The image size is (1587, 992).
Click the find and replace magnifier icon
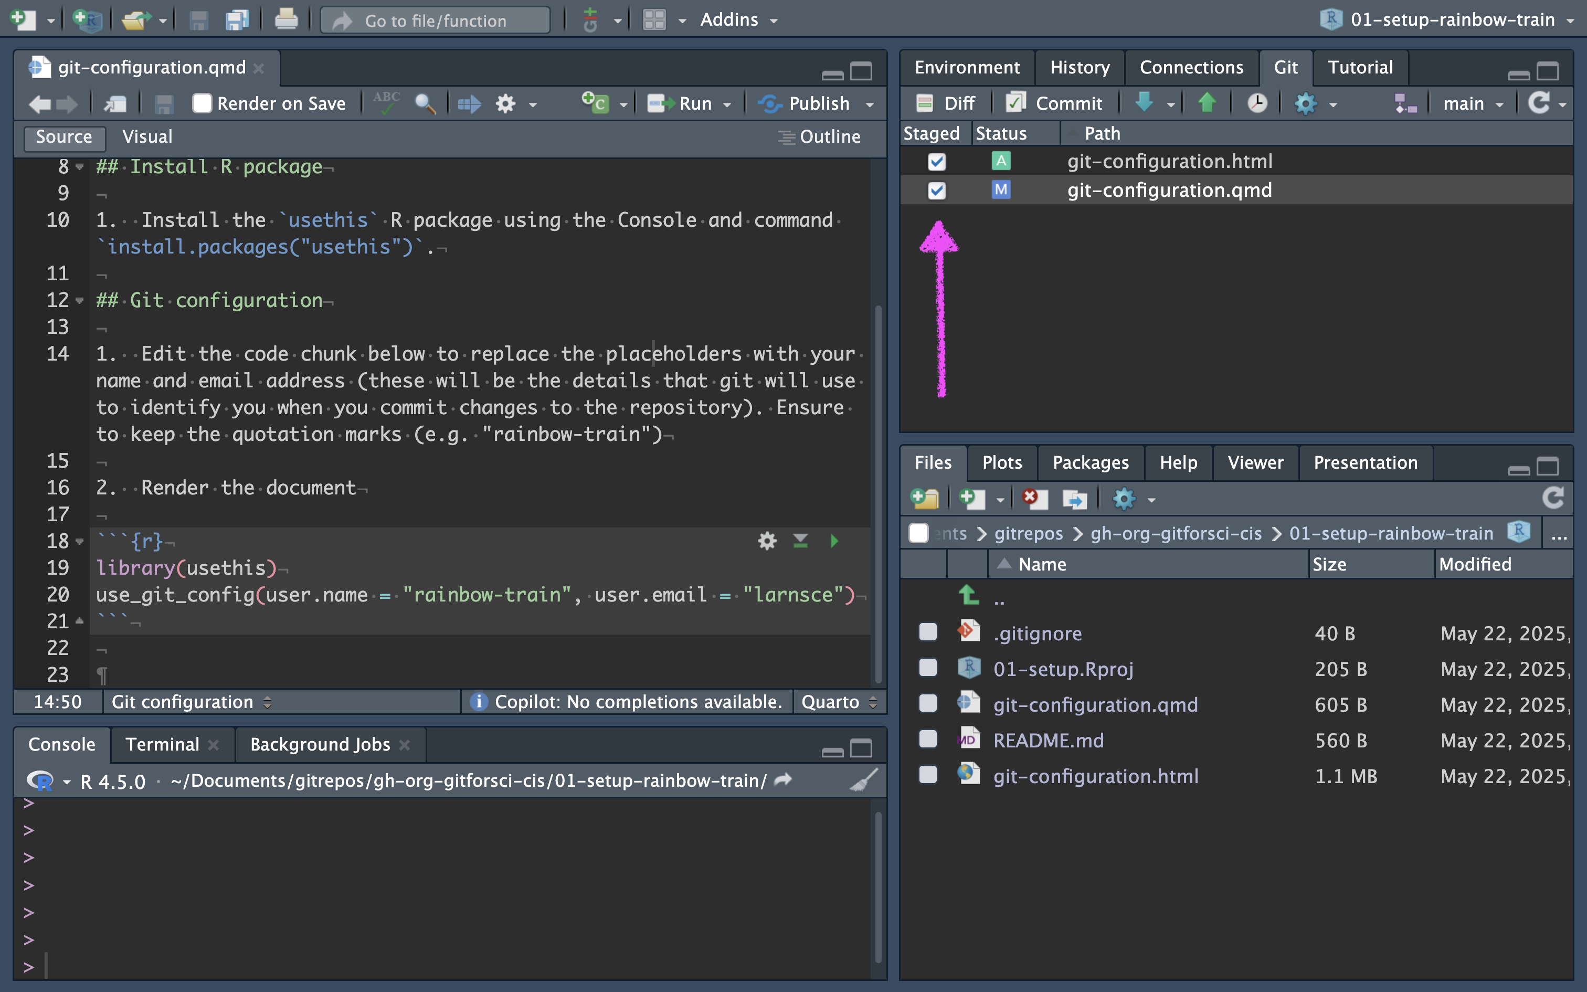[425, 104]
